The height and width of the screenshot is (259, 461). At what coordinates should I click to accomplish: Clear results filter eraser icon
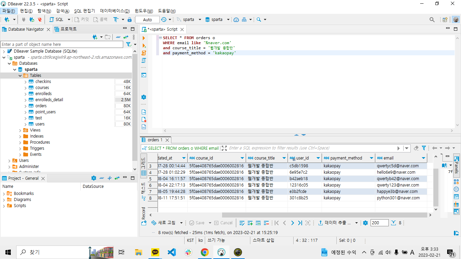(416, 148)
